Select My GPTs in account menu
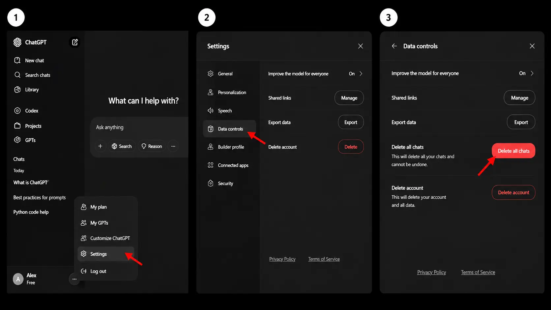This screenshot has width=551, height=310. tap(106, 223)
